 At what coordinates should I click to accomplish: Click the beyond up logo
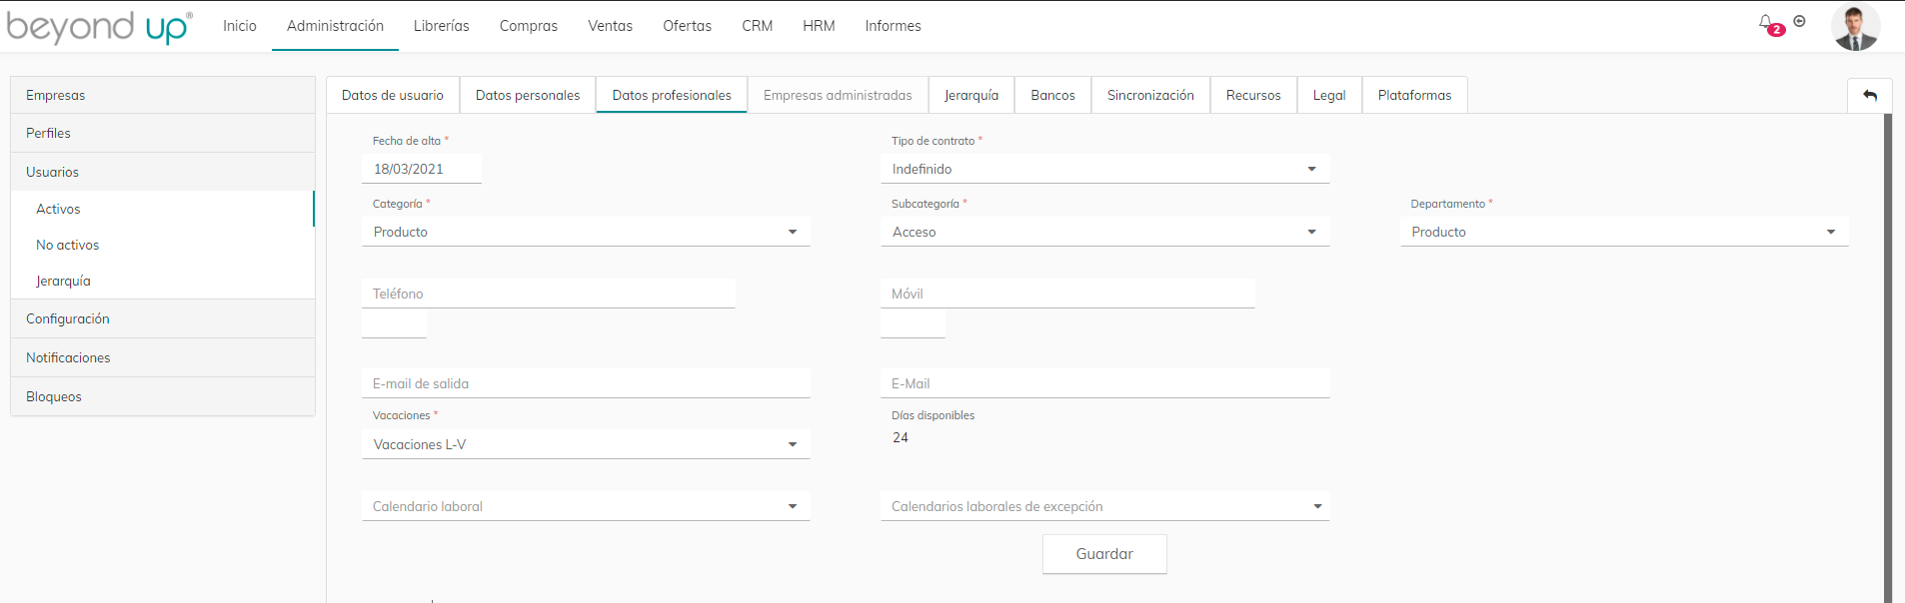(x=99, y=27)
